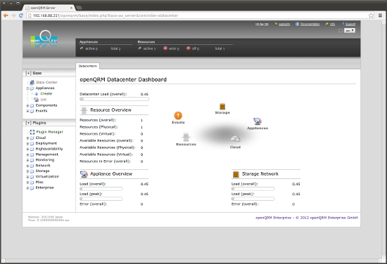The image size is (387, 264).
Task: Expand the Components tree node
Action: [27, 105]
